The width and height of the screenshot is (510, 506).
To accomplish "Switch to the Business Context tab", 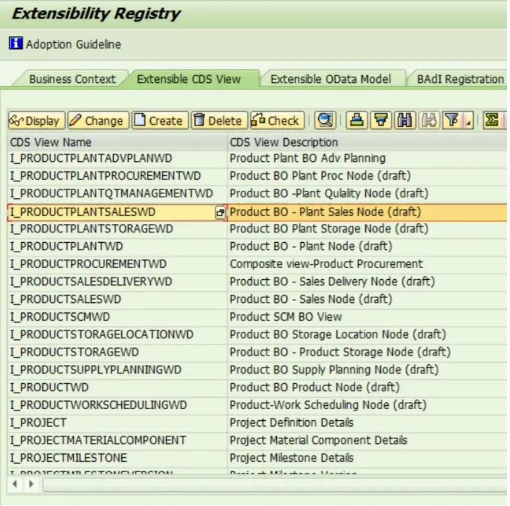I will coord(72,79).
